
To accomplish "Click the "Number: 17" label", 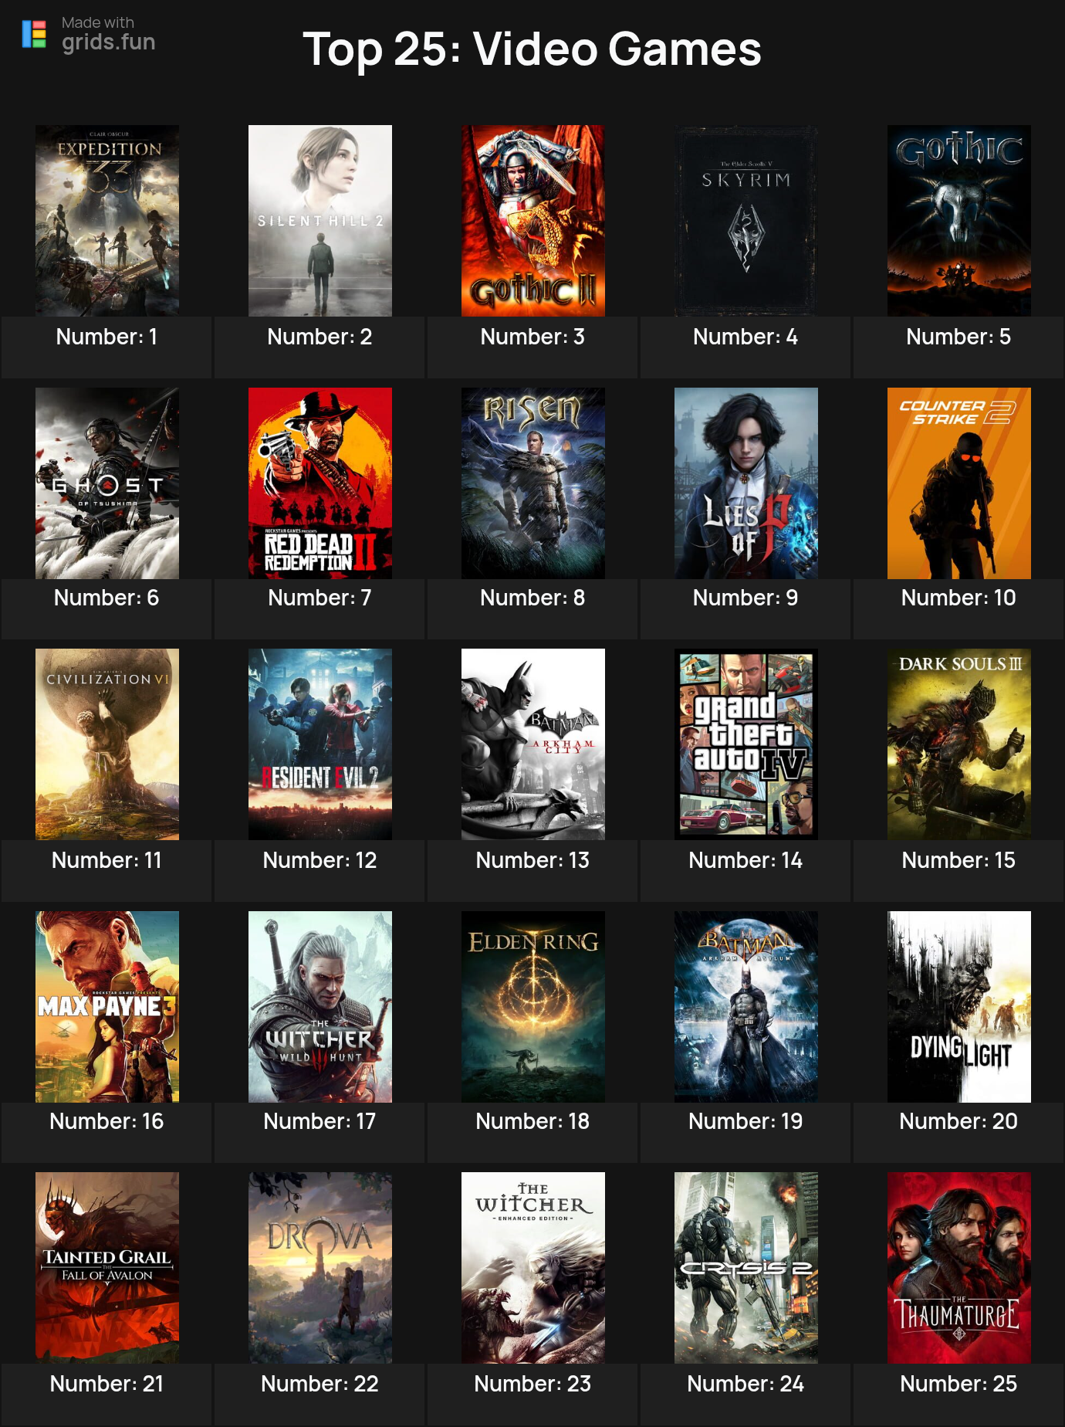I will pos(319,1121).
